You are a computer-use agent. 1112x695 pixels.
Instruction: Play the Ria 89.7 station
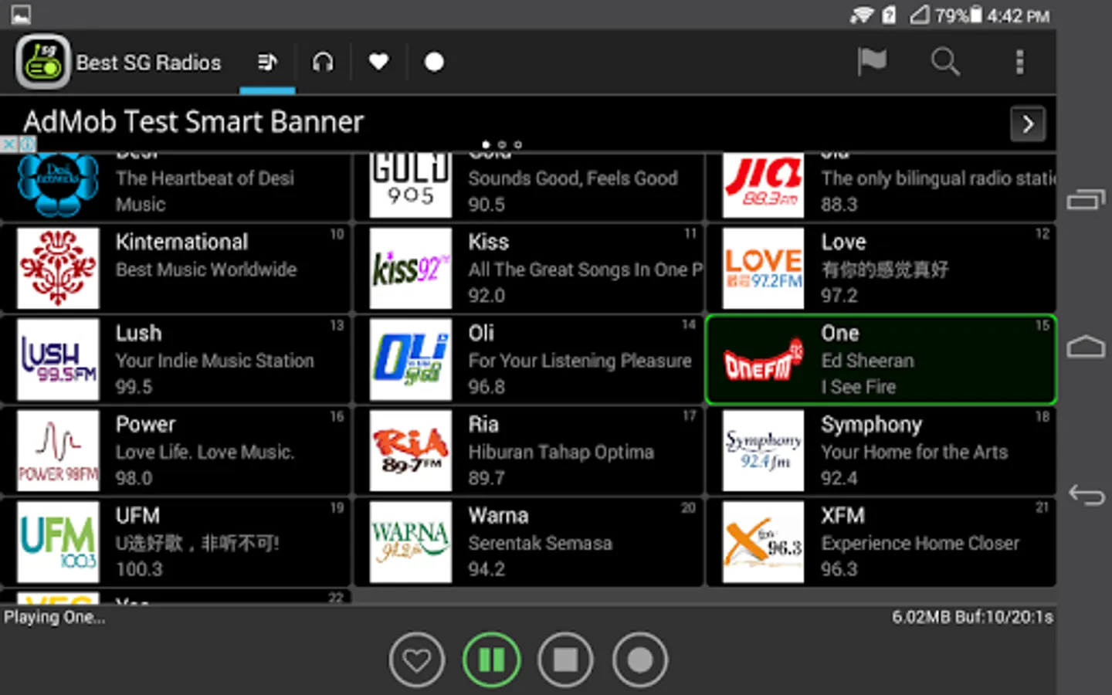click(x=529, y=450)
